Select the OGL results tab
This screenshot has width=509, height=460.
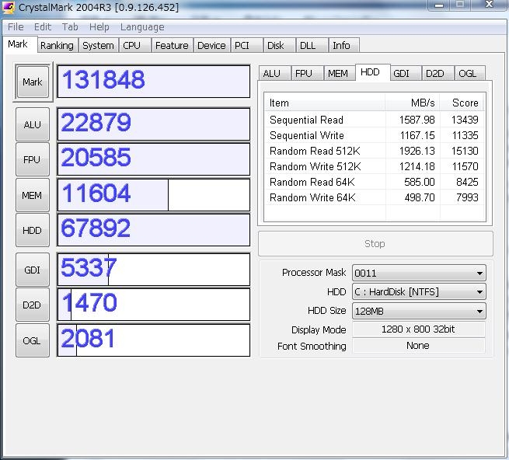pos(467,73)
